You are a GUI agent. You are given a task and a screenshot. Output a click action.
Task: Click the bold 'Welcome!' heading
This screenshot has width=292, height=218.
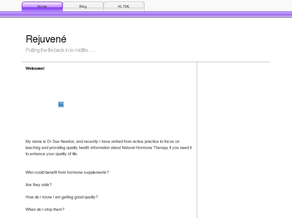(35, 68)
